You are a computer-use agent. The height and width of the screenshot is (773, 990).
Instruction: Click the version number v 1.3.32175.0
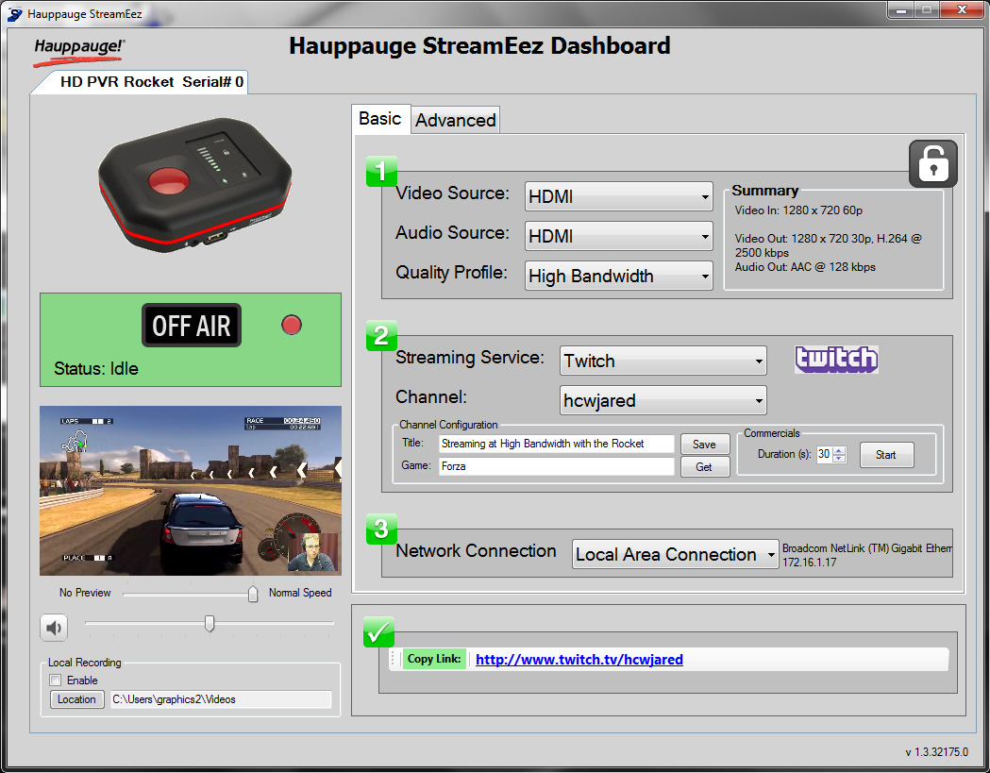pos(936,752)
